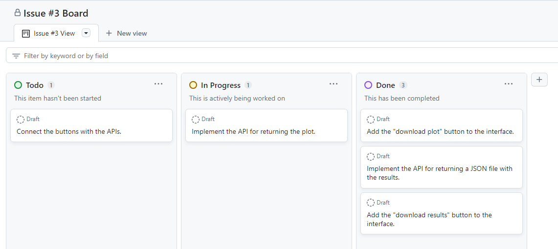
Task: Add a new column with the plus button
Action: (x=539, y=80)
